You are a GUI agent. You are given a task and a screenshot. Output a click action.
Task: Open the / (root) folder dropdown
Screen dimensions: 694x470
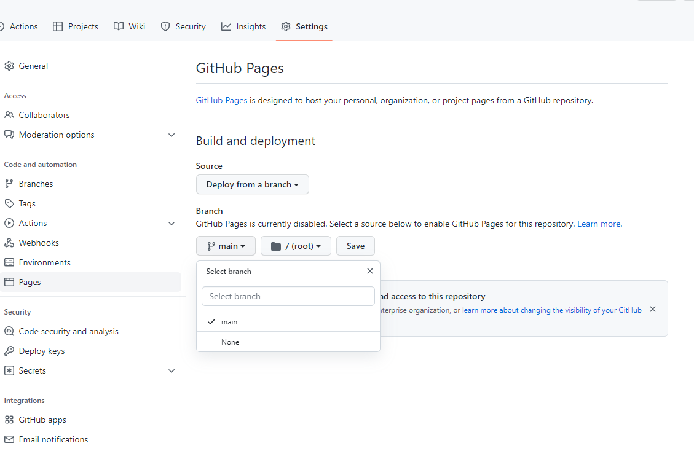(296, 246)
